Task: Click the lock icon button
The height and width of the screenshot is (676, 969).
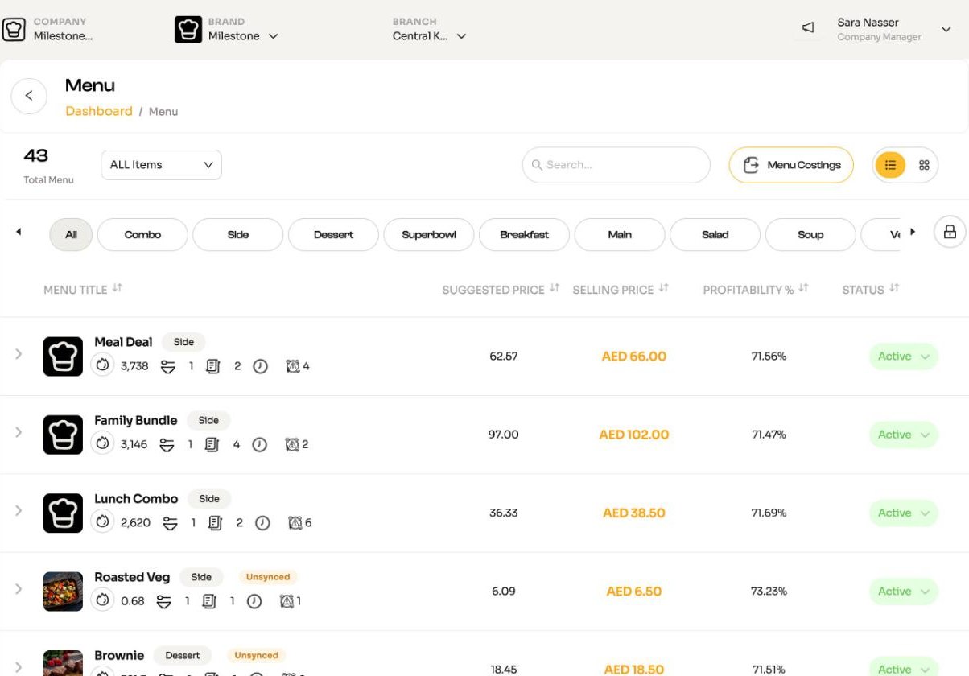Action: point(950,232)
